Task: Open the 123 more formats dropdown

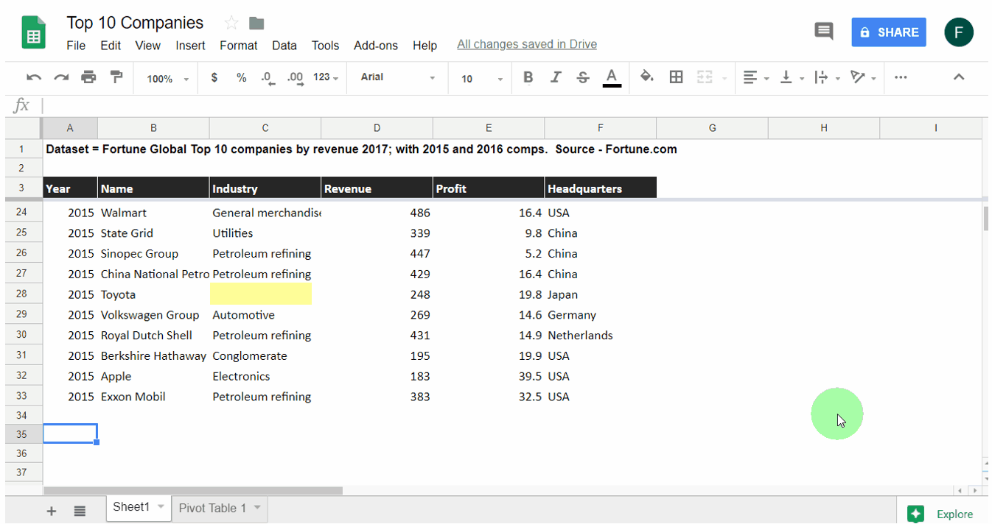Action: pyautogui.click(x=326, y=77)
